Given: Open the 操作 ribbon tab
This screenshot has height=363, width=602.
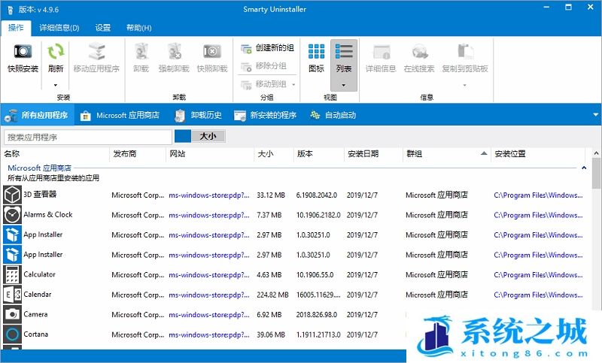Looking at the screenshot, I should pyautogui.click(x=16, y=28).
